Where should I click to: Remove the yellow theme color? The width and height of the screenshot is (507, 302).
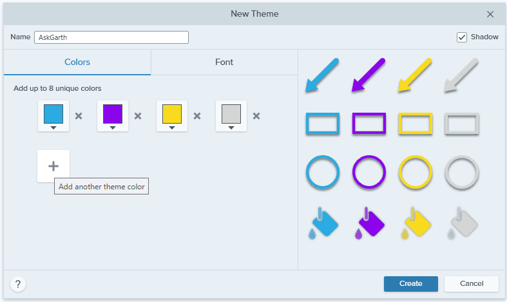[x=197, y=116]
